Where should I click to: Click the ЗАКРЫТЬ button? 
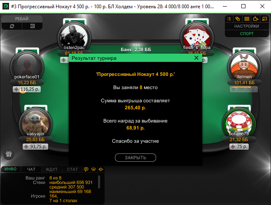coord(135,158)
